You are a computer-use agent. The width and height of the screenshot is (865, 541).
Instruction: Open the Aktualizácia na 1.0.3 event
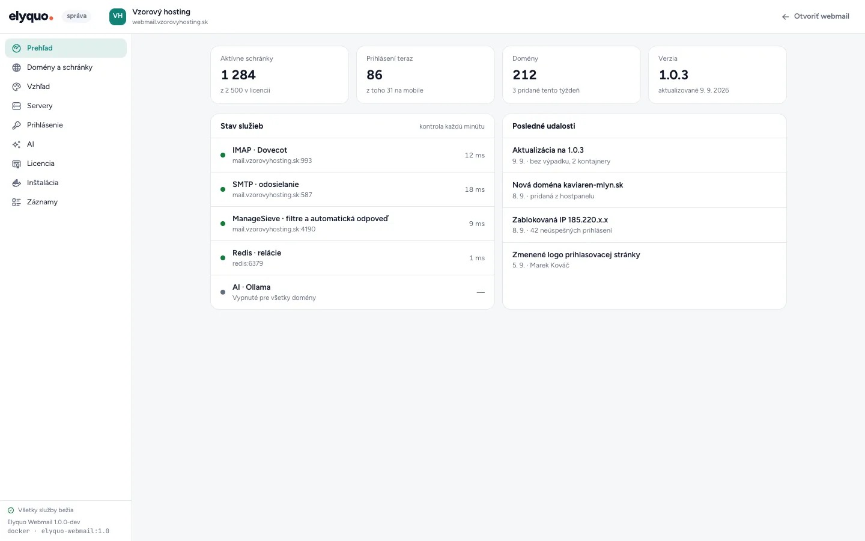pos(645,156)
